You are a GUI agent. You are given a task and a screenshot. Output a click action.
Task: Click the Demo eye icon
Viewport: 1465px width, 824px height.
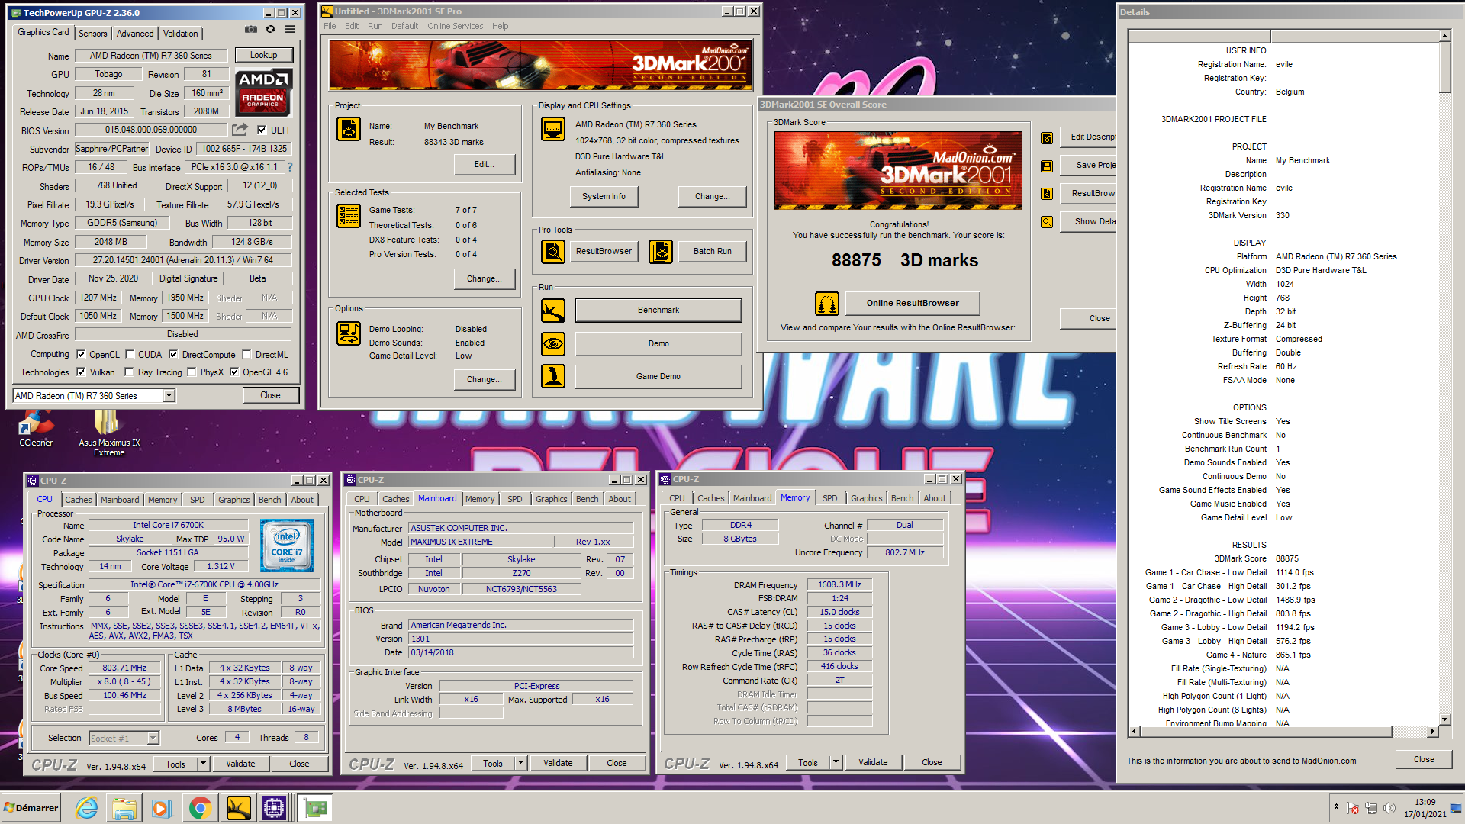[553, 344]
